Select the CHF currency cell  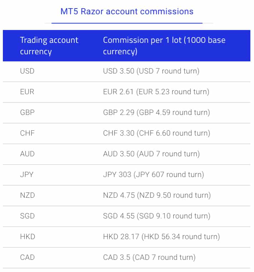click(x=27, y=133)
